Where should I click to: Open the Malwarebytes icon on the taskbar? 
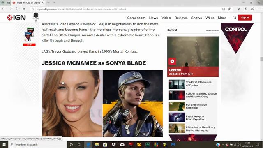click(x=173, y=144)
